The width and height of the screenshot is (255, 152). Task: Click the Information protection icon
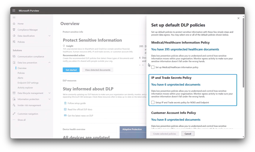[14, 99]
